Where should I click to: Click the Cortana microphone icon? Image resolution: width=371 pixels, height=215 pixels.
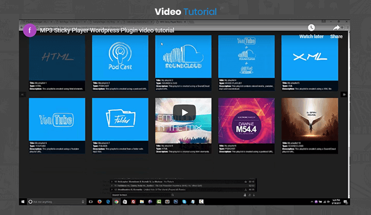tap(83, 202)
